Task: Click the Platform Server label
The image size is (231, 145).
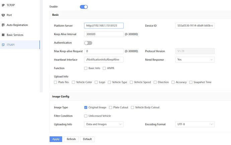Action: click(x=63, y=26)
